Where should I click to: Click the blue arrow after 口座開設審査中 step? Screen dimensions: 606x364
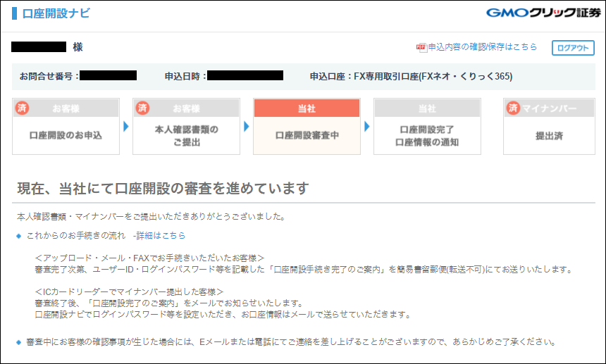click(x=367, y=126)
